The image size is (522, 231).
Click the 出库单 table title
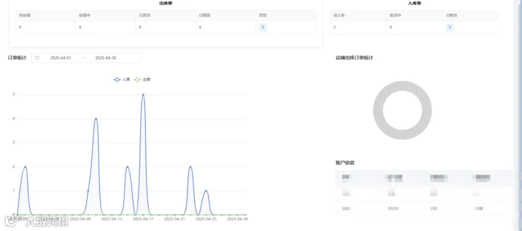(x=166, y=3)
